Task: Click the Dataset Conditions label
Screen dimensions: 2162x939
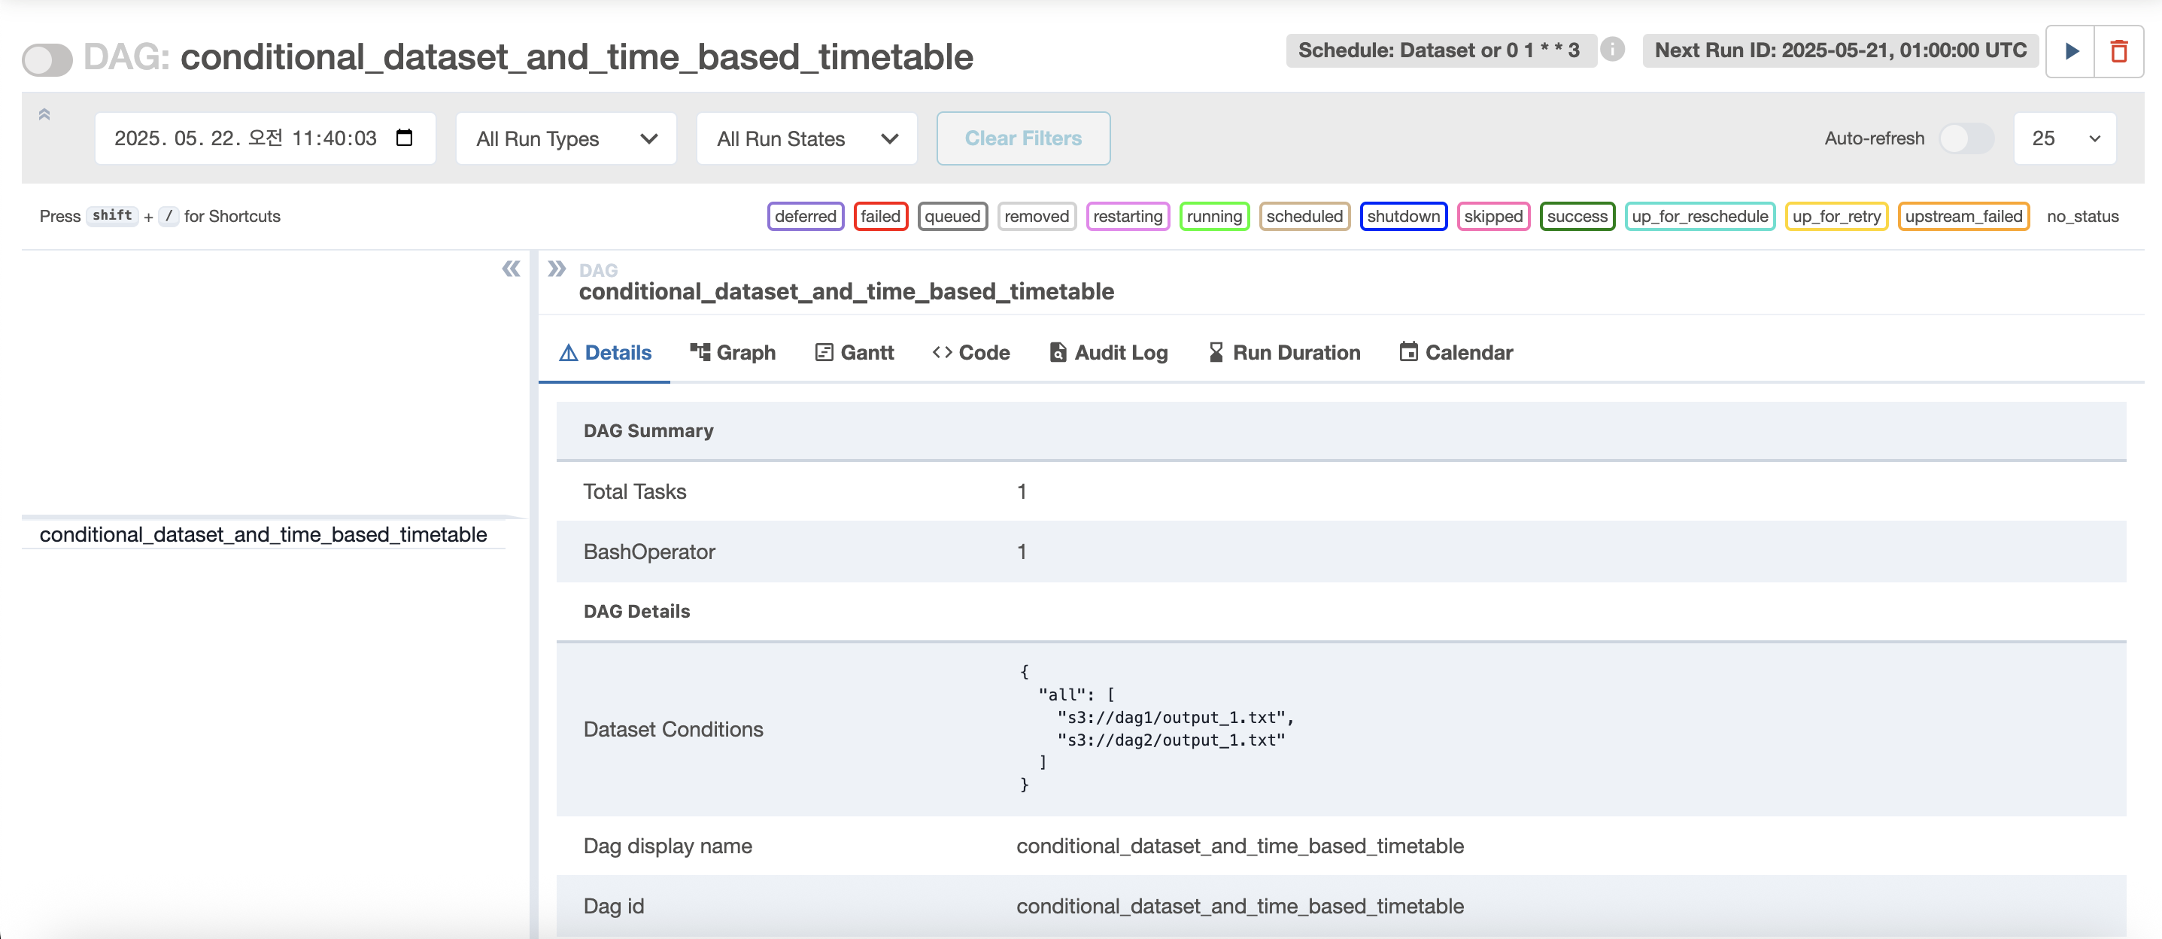Action: (x=673, y=729)
